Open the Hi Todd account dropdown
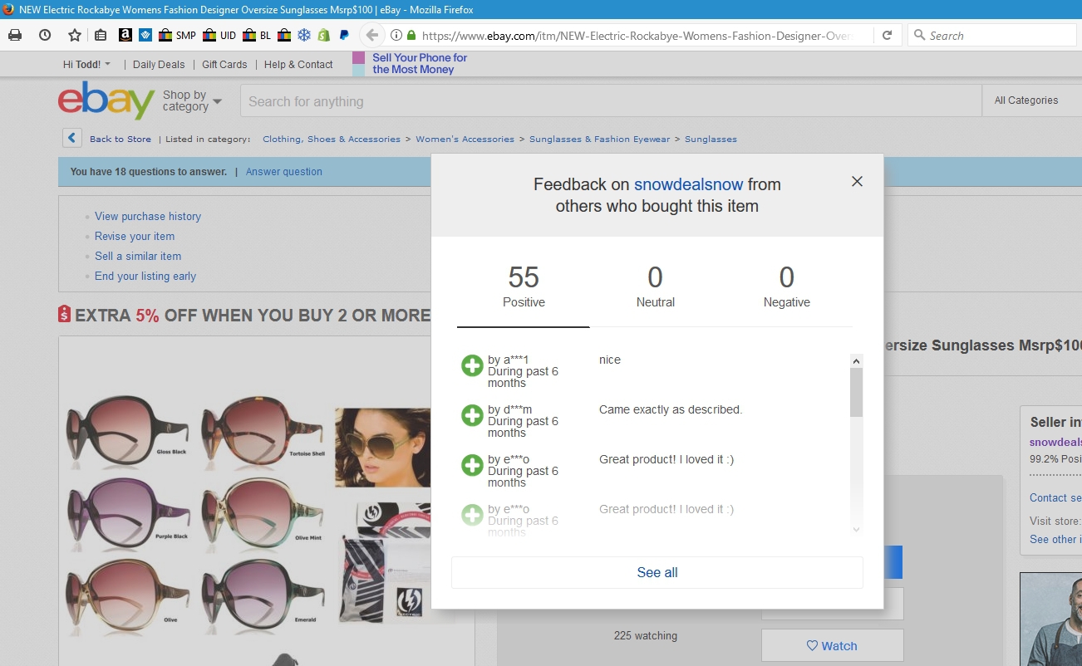This screenshot has width=1082, height=666. point(86,64)
